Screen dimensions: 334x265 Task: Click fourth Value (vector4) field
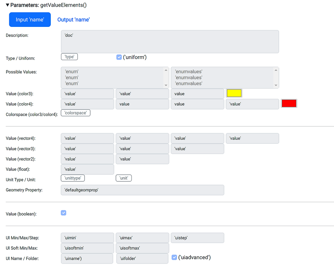[253, 138]
